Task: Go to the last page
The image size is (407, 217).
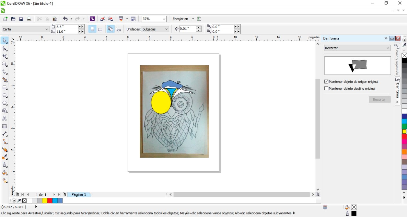Action: click(x=59, y=195)
